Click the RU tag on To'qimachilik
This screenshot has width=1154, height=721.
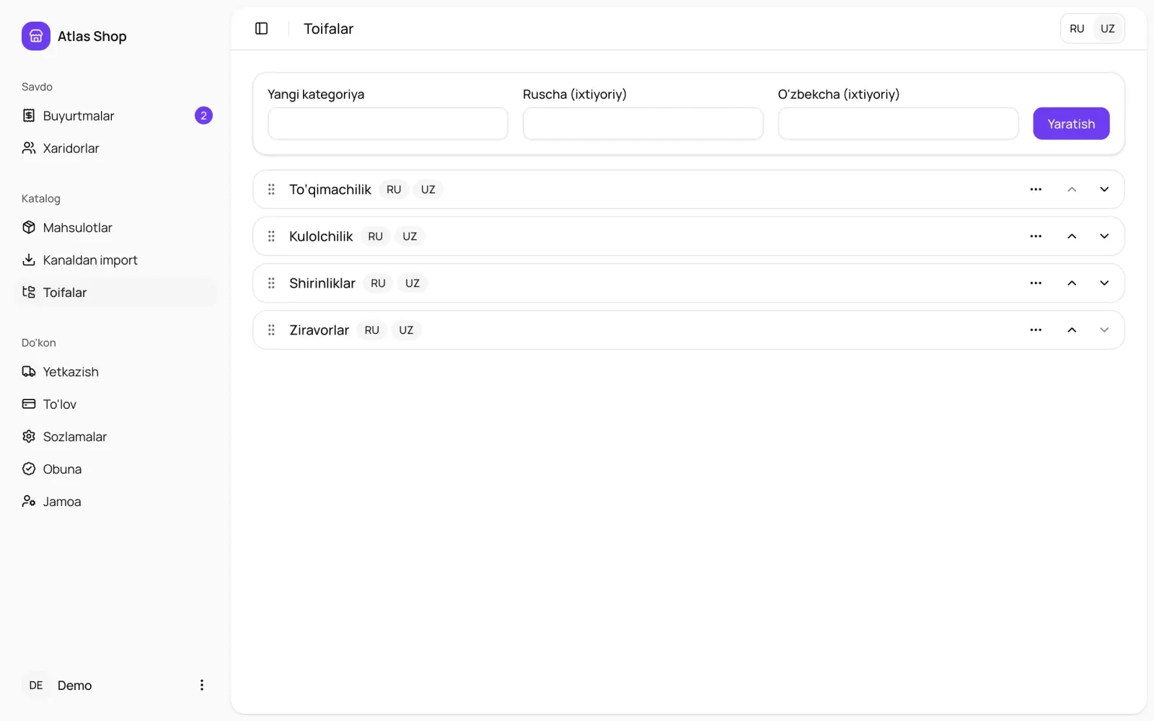pos(394,190)
